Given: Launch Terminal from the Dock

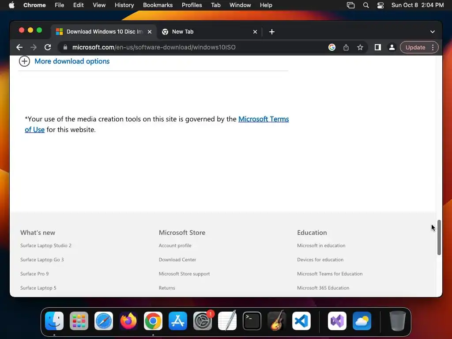Looking at the screenshot, I should [252, 321].
